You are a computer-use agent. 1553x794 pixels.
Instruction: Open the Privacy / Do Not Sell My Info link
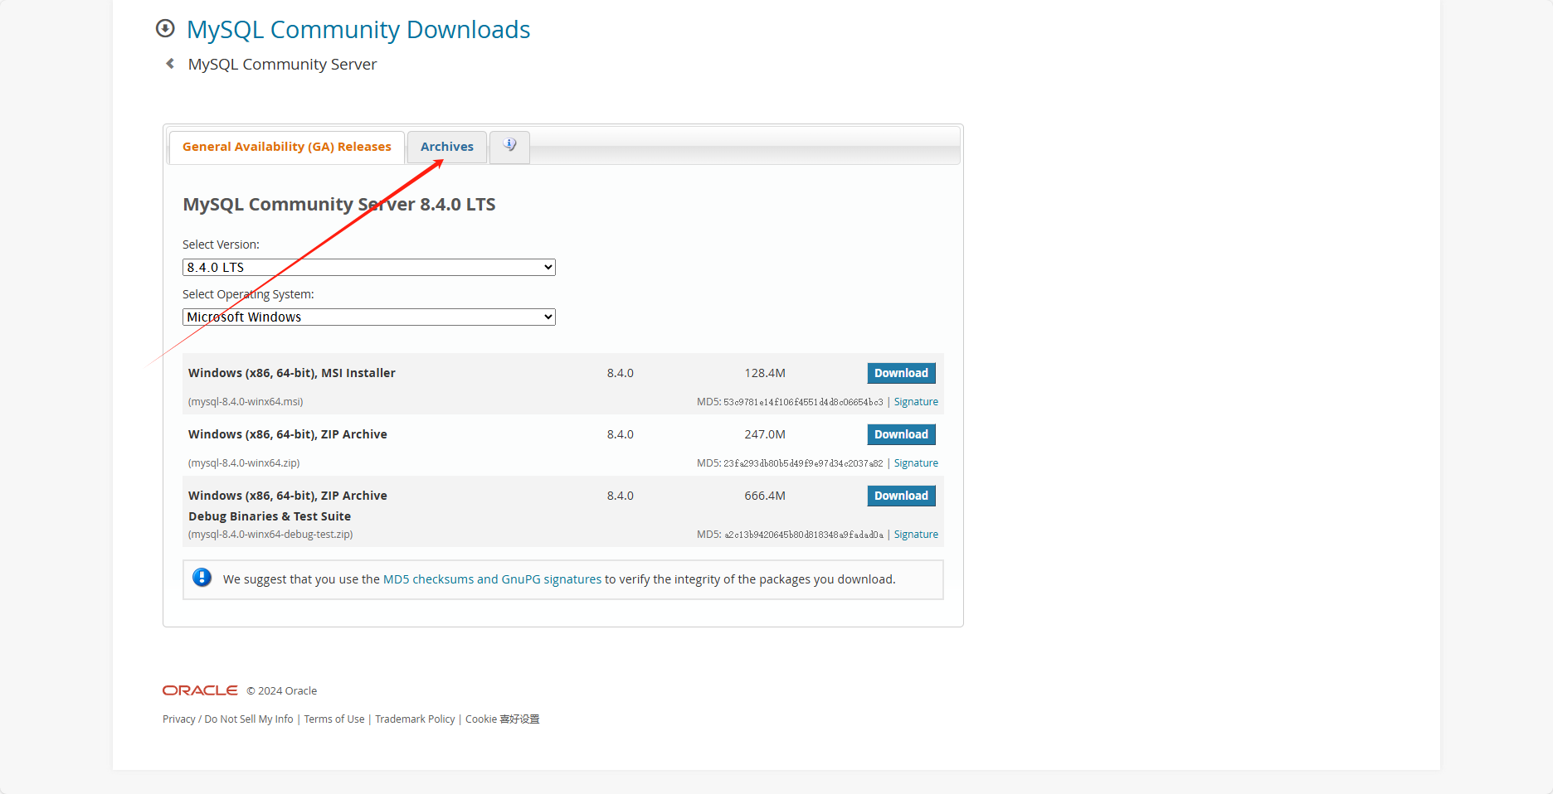tap(228, 719)
